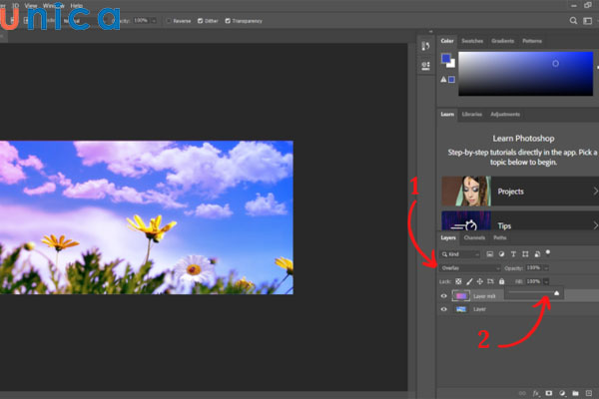The image size is (599, 399).
Task: Switch to the Swatches tab
Action: [x=472, y=41]
